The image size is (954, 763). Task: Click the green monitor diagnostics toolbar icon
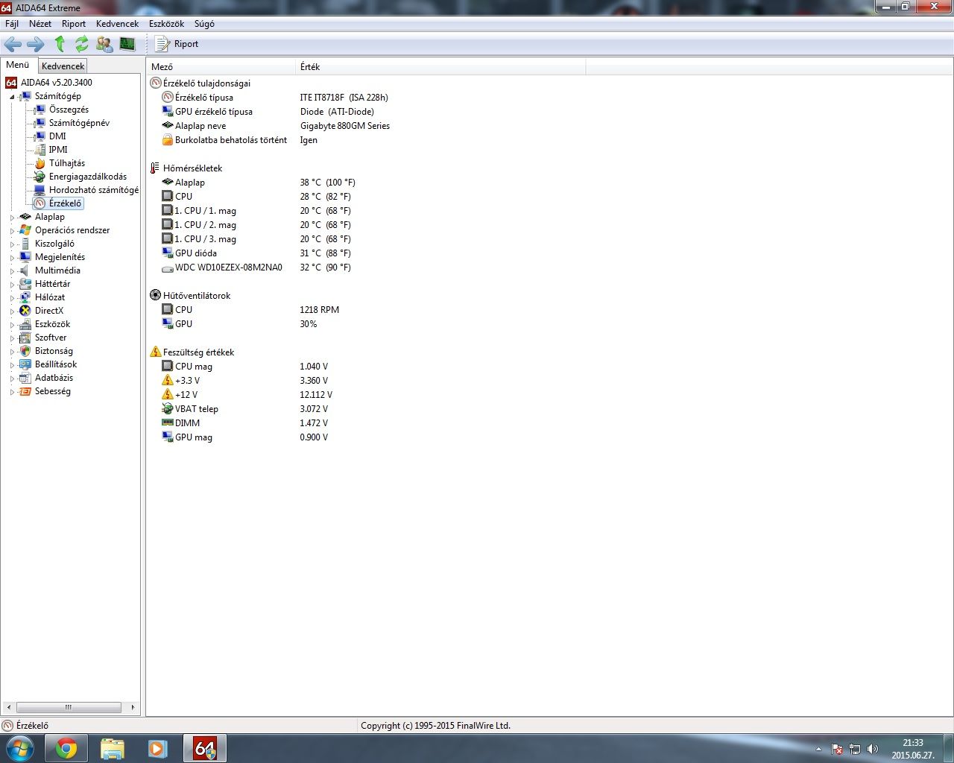tap(127, 44)
